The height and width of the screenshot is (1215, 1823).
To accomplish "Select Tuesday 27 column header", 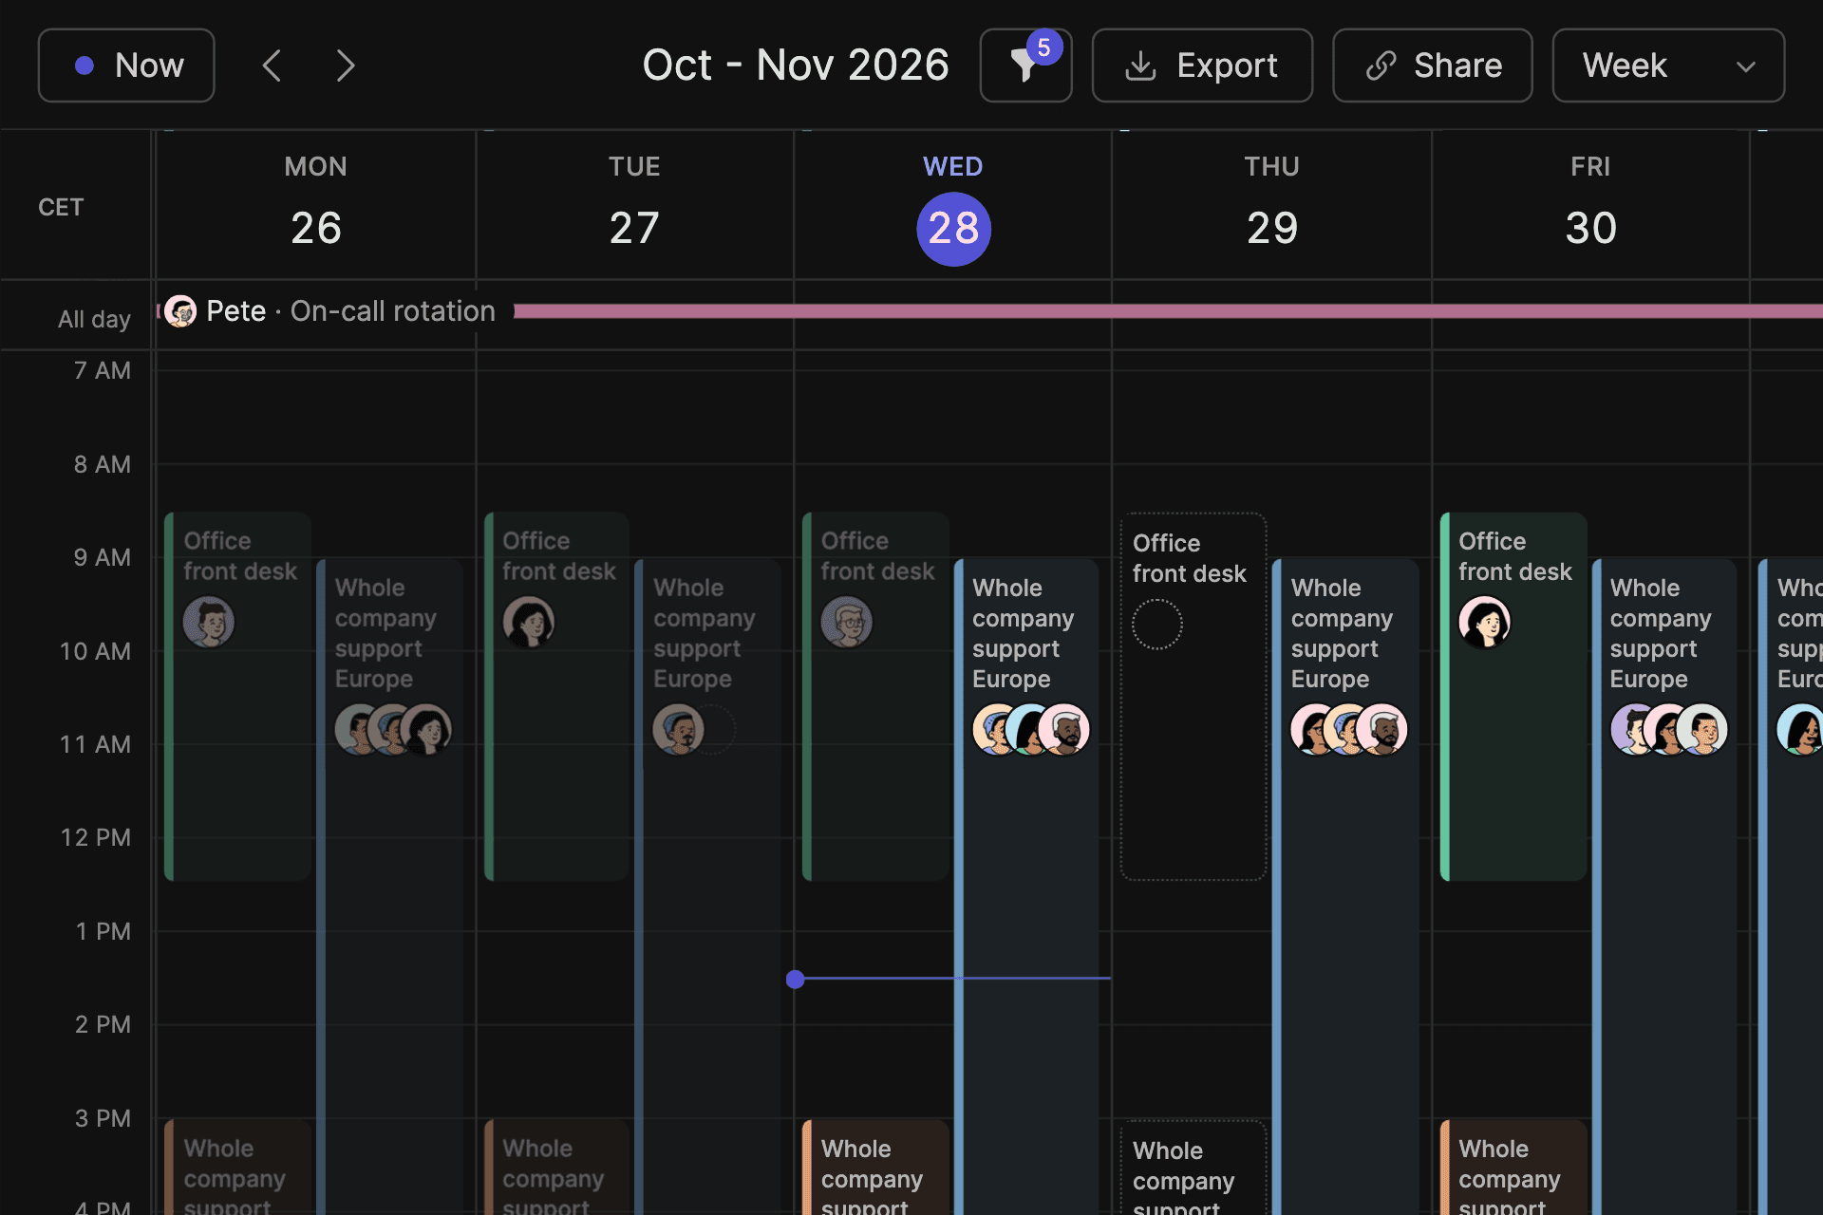I will point(634,204).
